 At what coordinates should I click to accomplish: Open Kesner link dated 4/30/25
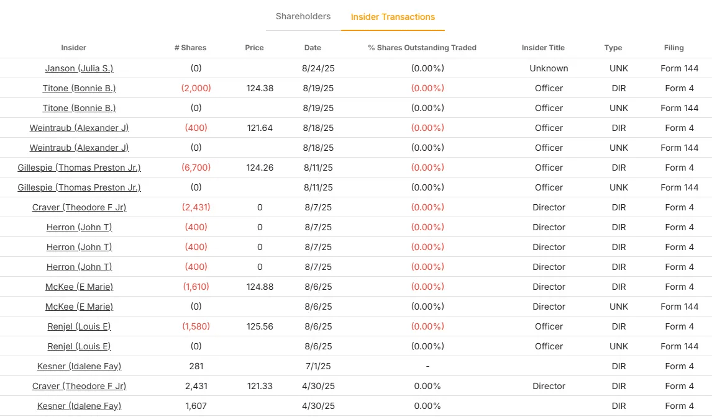click(79, 406)
